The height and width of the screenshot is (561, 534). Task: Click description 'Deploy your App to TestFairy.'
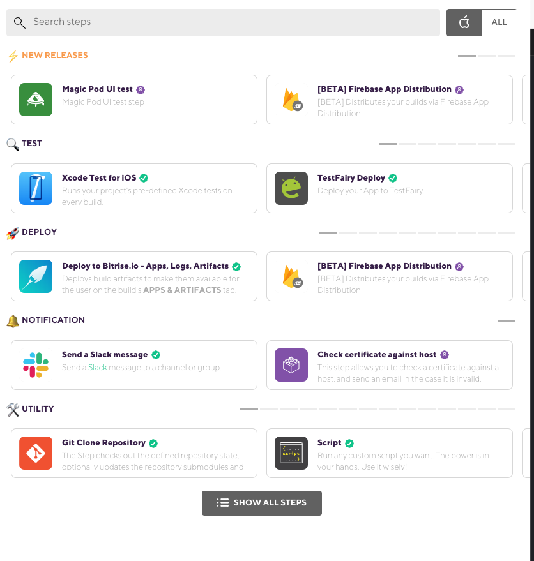[x=370, y=191]
